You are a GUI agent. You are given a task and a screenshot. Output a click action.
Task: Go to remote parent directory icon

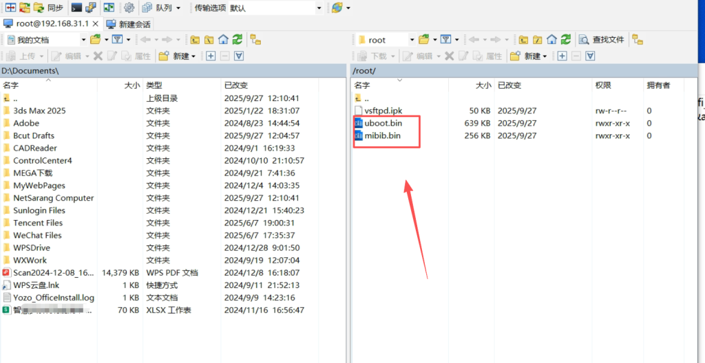point(523,40)
